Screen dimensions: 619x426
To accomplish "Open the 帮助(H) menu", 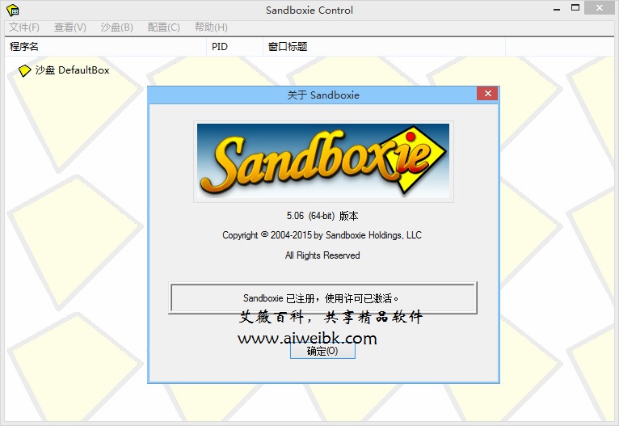I will 211,27.
